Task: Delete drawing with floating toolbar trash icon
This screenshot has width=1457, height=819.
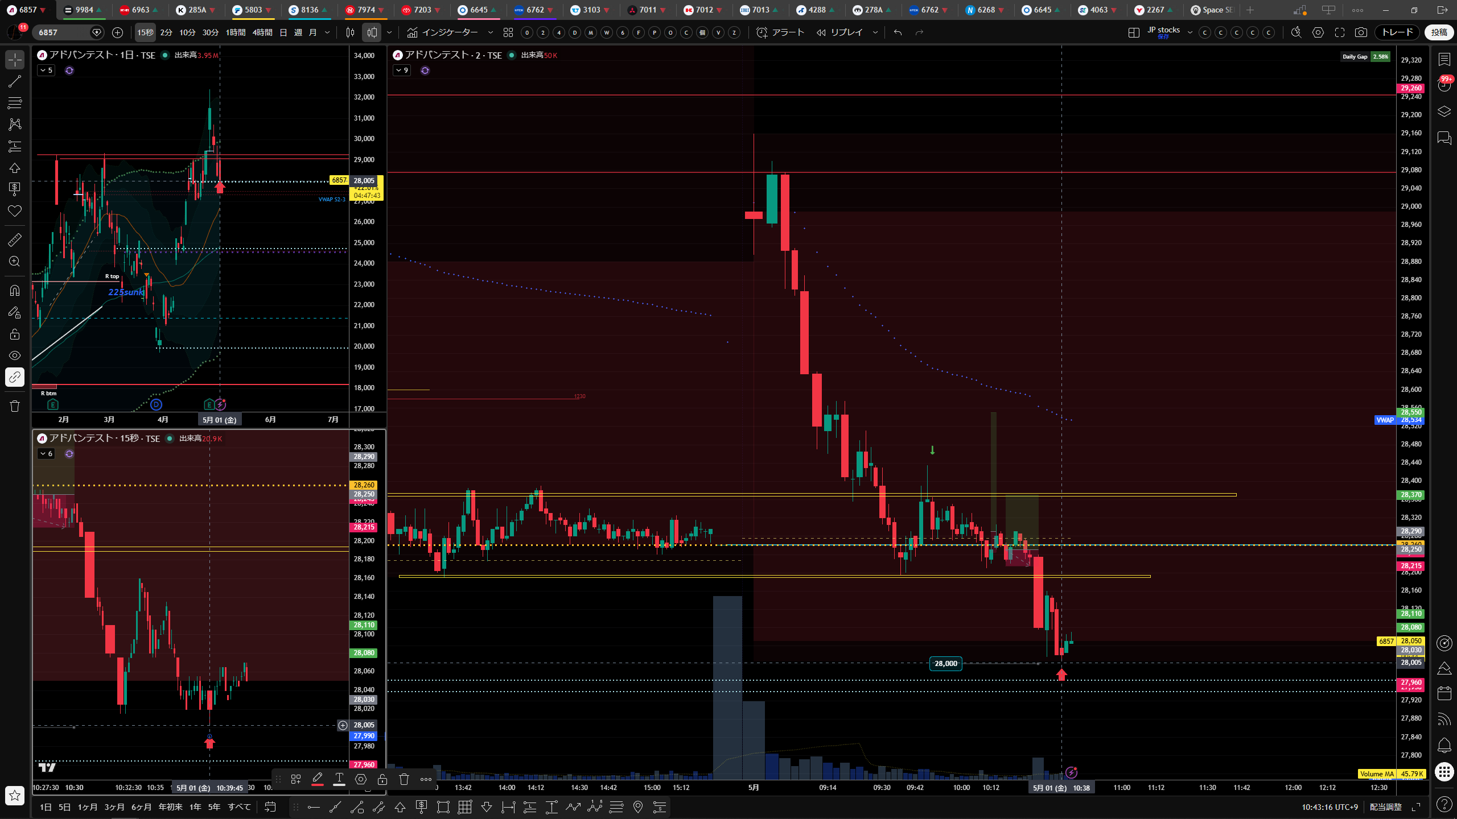Action: (x=404, y=779)
